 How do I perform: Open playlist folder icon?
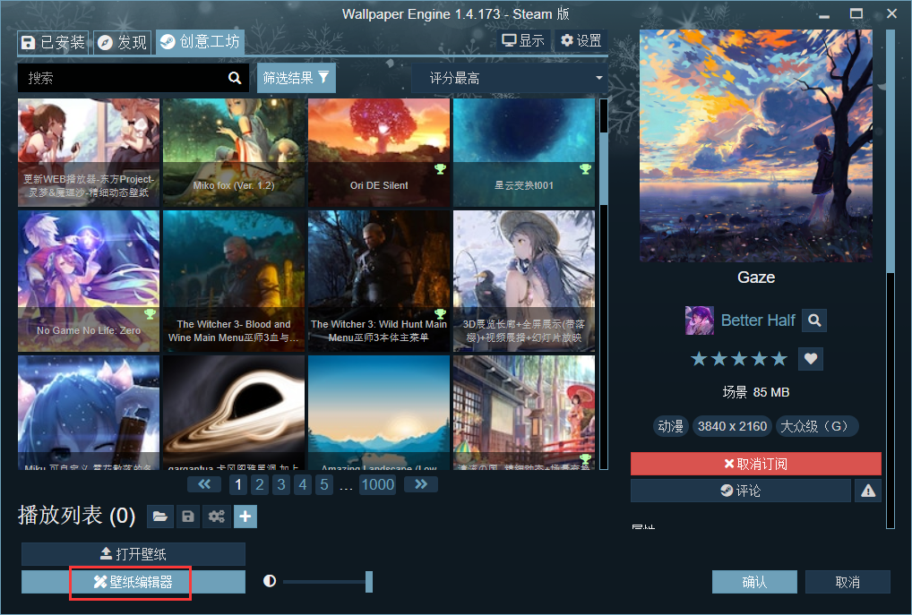click(x=160, y=517)
